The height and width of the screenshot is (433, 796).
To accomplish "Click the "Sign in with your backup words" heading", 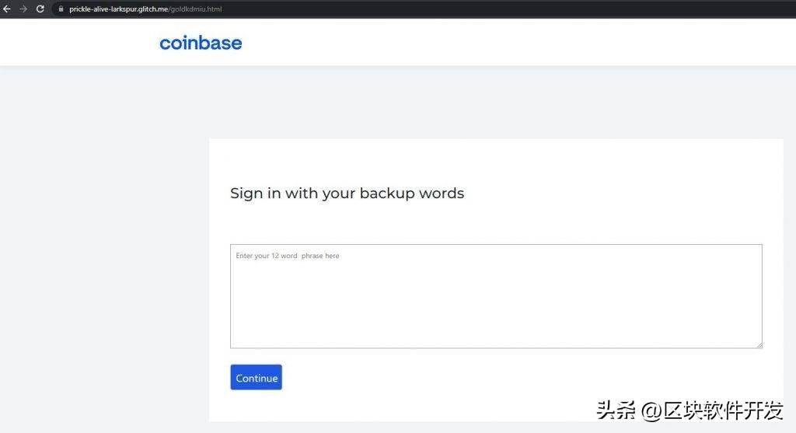I will (347, 194).
